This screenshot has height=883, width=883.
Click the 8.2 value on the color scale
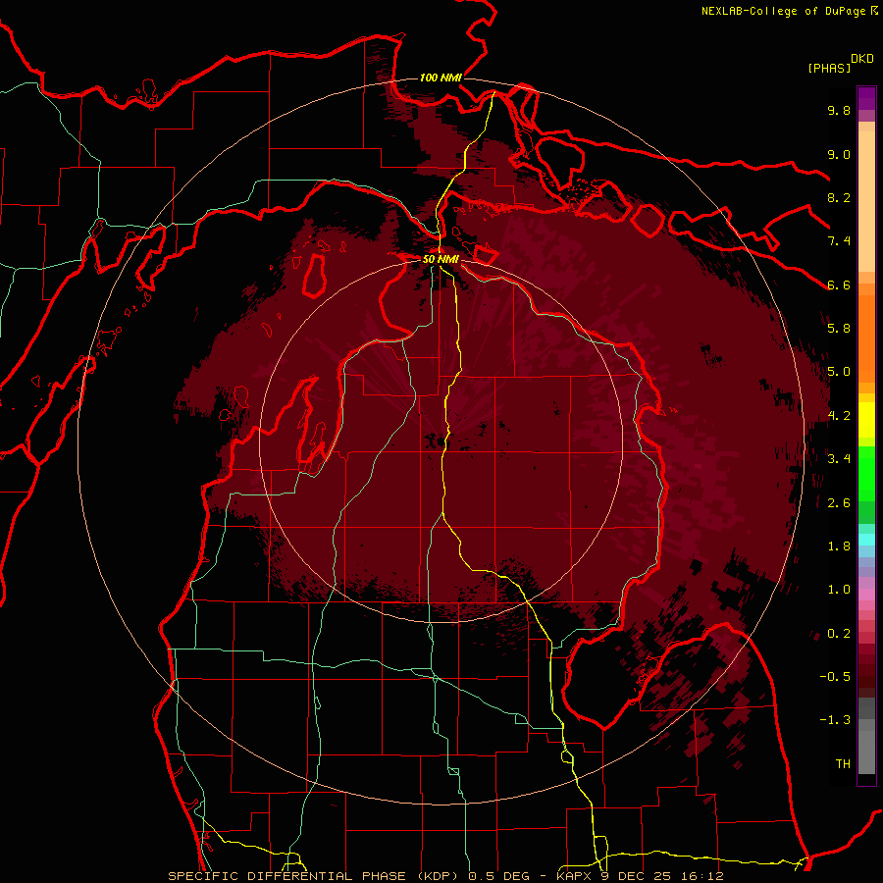tap(839, 197)
